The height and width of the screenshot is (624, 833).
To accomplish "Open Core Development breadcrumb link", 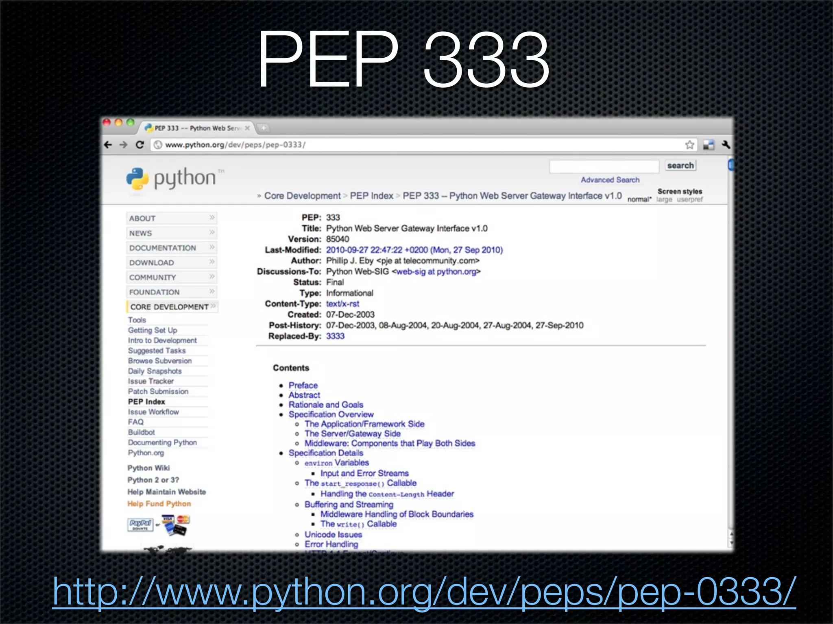I will pos(302,196).
